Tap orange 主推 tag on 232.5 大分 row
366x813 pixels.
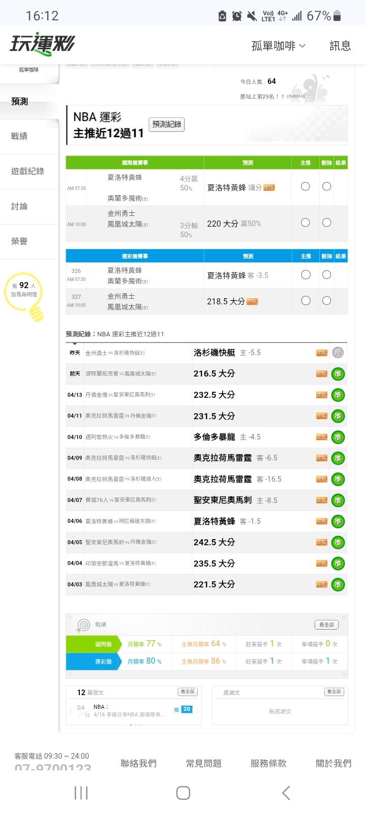[321, 395]
